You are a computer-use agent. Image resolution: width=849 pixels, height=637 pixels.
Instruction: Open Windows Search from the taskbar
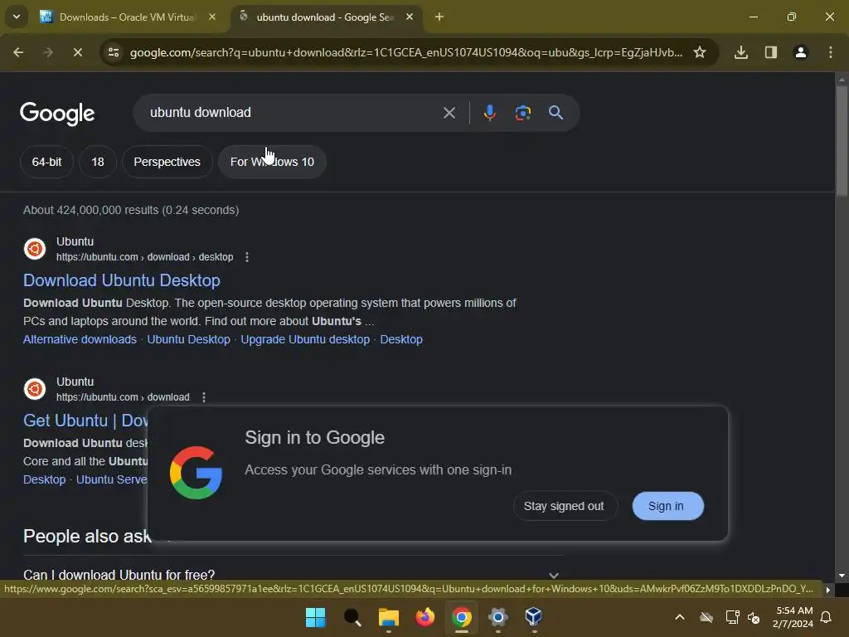pyautogui.click(x=352, y=617)
